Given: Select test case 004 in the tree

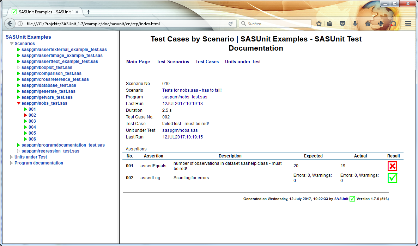Looking at the screenshot, I should pos(32,127).
